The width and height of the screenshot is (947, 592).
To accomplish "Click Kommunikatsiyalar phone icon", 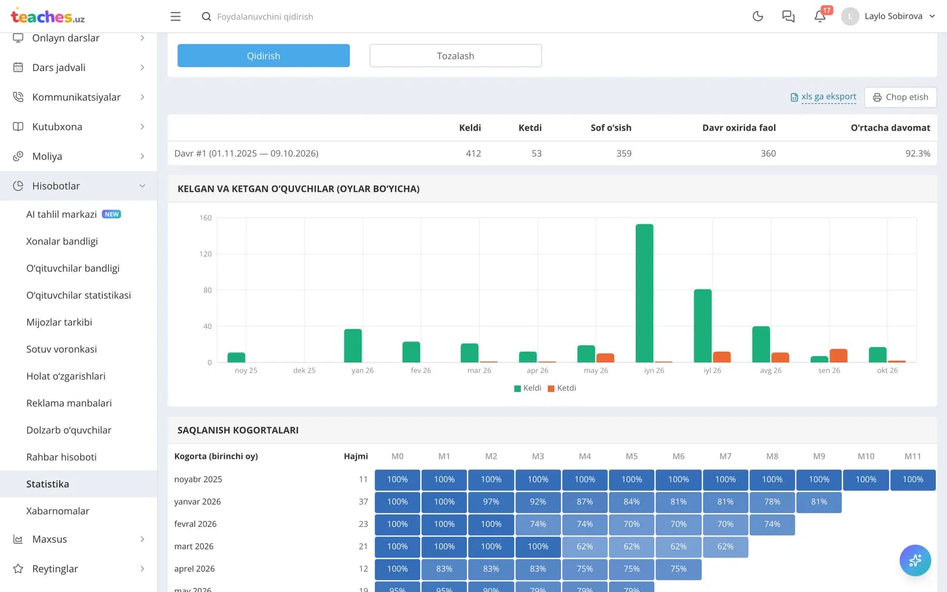I will pos(18,97).
